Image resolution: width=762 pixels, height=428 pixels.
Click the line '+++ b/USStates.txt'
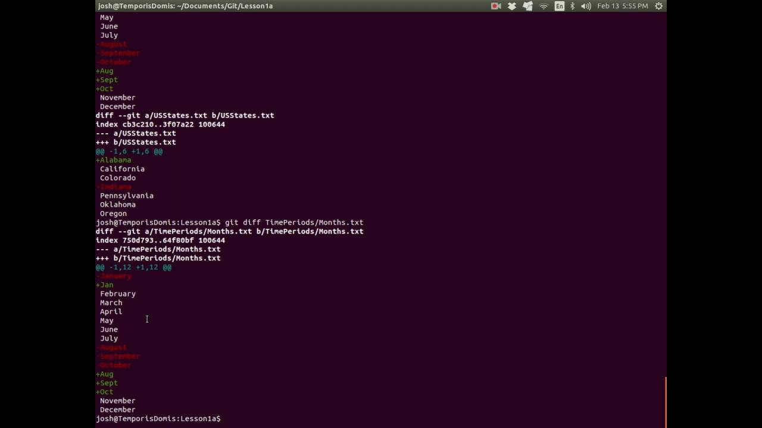click(x=136, y=142)
